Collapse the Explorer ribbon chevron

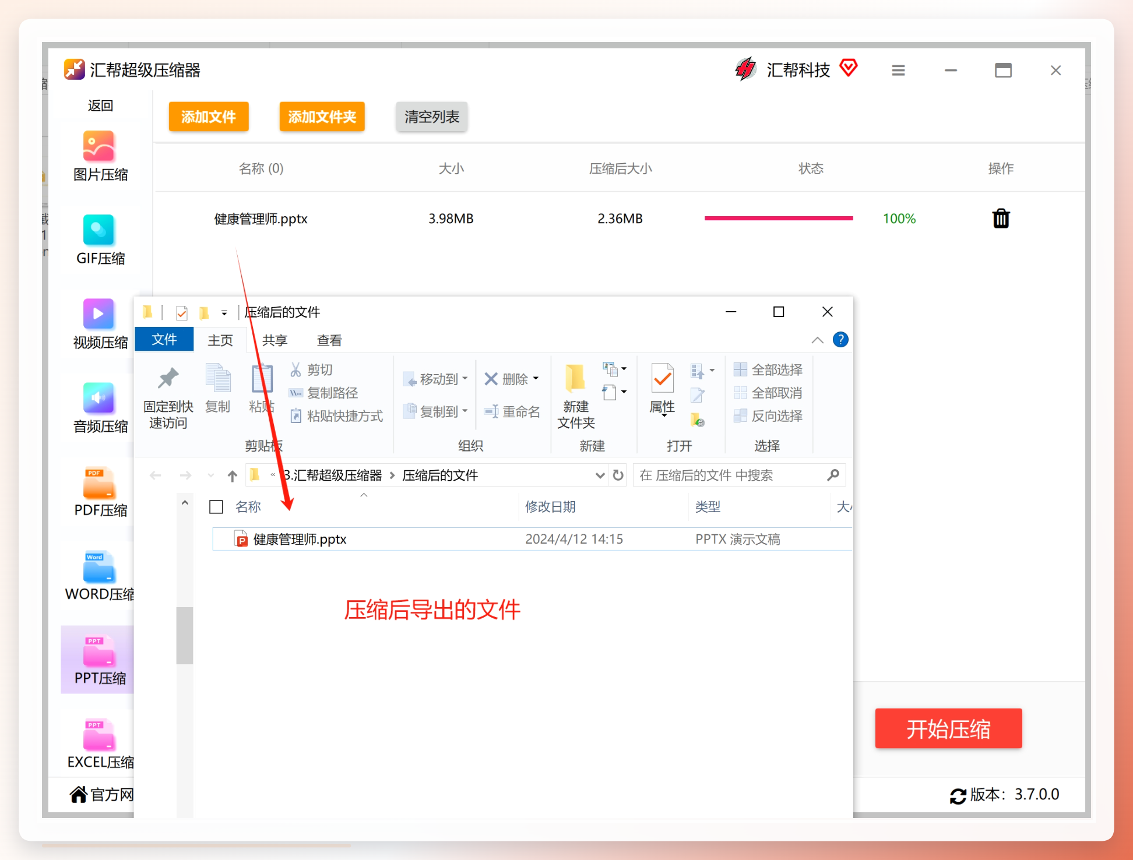pos(818,340)
